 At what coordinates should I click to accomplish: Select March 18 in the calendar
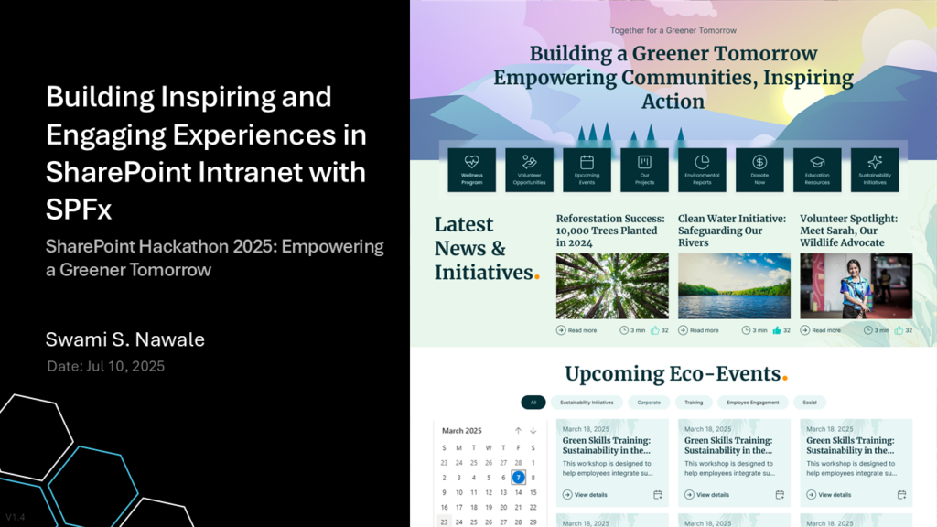[473, 507]
